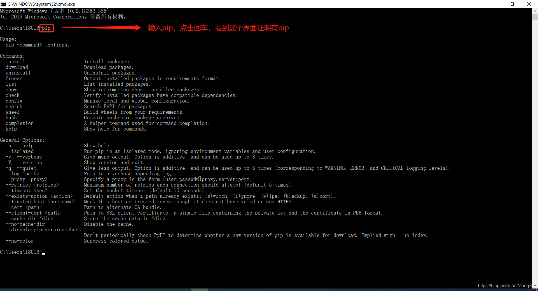The height and width of the screenshot is (291, 538).
Task: Click the '-v, --verbose' option
Action: 24,157
